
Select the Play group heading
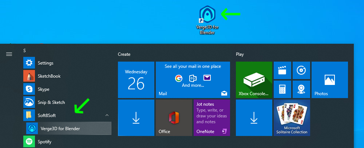pos(240,54)
